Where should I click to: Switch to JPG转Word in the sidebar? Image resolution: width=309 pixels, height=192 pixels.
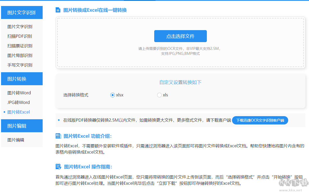click(20, 102)
